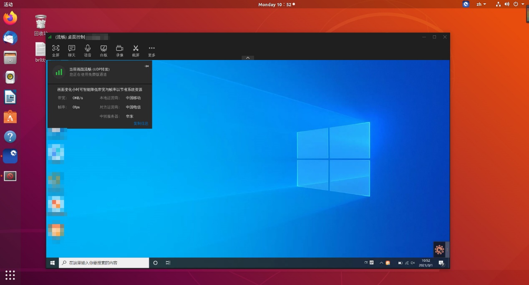Open the 活动 Activities overview
The image size is (529, 285).
pos(8,4)
